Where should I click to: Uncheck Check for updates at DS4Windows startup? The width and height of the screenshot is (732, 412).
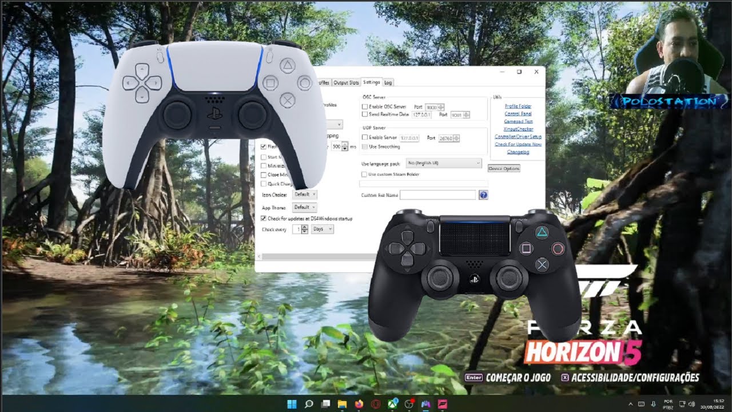[x=264, y=219]
